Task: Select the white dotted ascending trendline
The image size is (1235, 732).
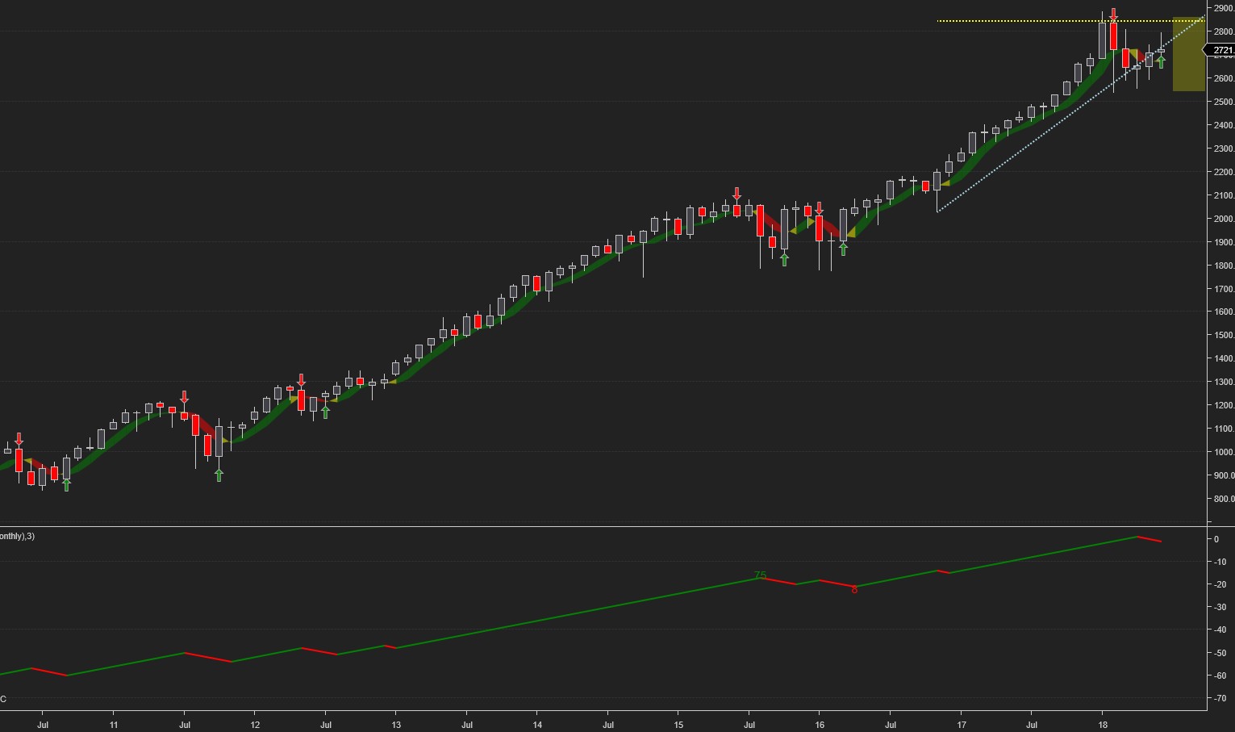Action: [1071, 114]
